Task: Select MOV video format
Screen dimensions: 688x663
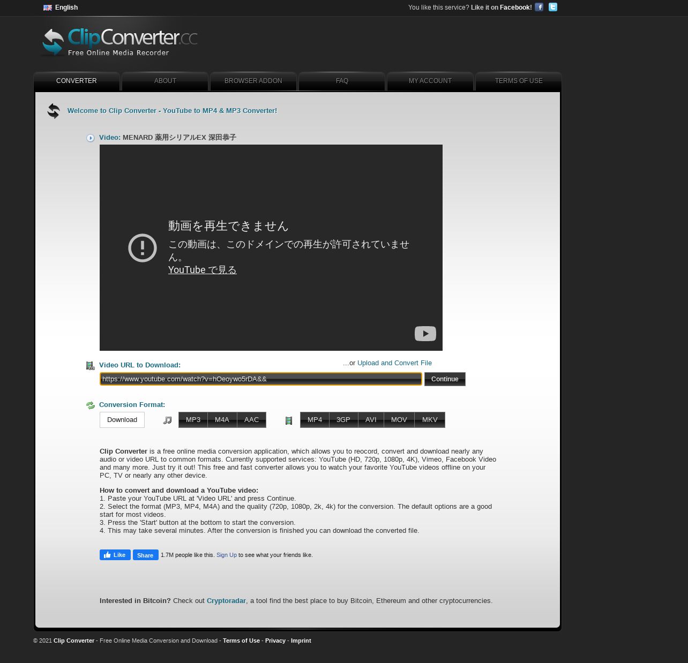Action: [x=399, y=420]
